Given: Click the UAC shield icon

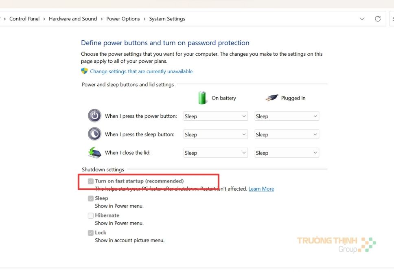Looking at the screenshot, I should pyautogui.click(x=84, y=71).
